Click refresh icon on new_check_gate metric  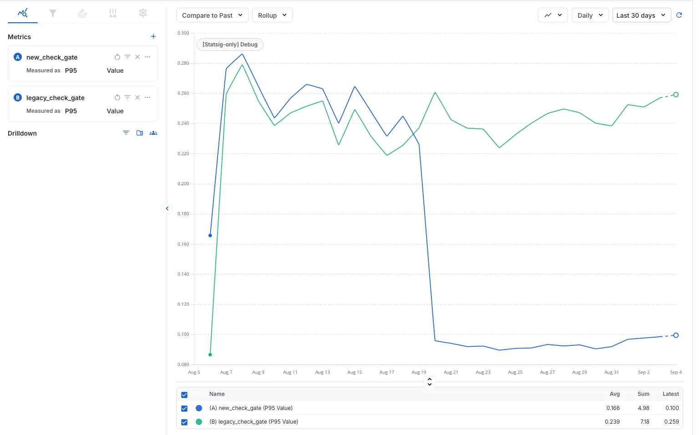click(117, 57)
